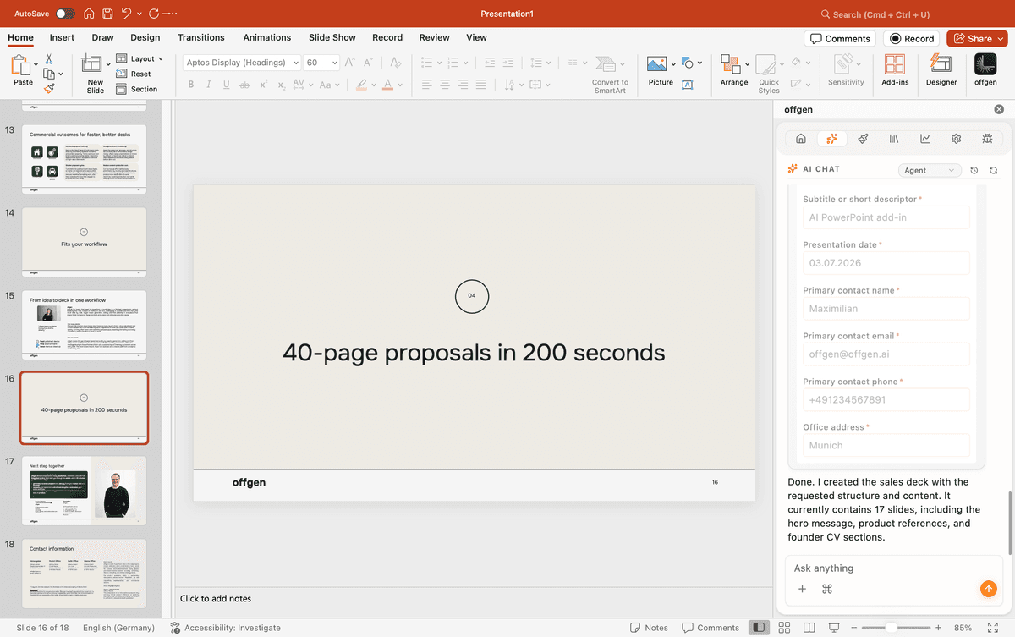Open the Transitions tab

(x=201, y=37)
